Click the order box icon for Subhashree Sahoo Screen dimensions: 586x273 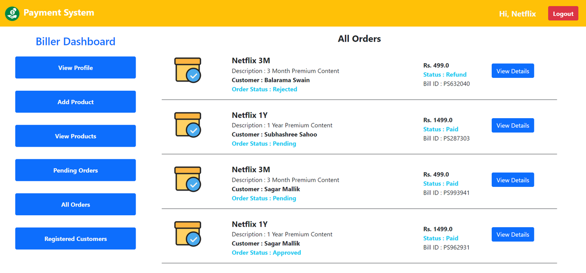pos(188,125)
